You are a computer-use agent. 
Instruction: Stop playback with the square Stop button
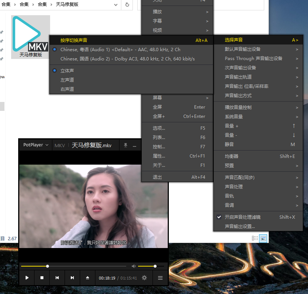[42, 278]
